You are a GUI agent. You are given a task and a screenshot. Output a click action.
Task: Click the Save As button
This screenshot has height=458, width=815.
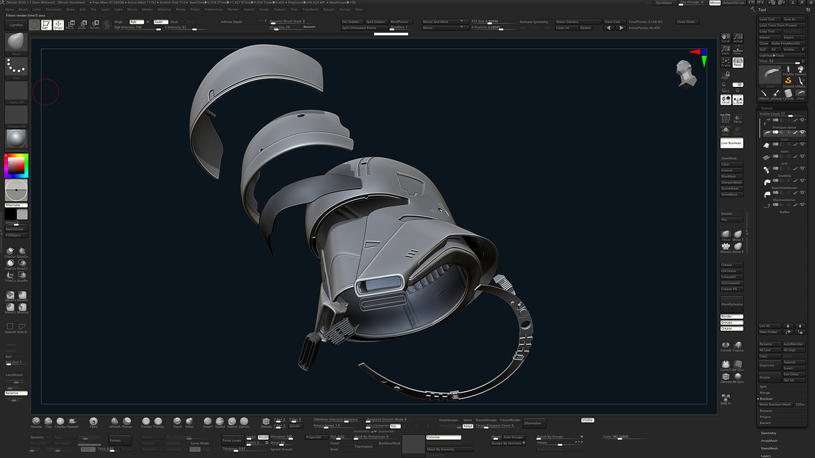pos(793,19)
